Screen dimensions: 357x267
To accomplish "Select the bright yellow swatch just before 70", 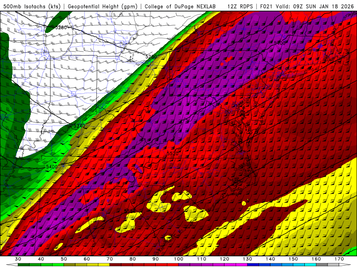I will [104, 265].
